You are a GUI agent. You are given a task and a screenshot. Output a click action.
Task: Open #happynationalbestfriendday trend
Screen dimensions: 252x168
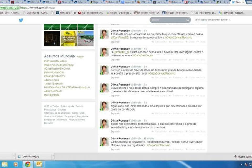point(59,65)
